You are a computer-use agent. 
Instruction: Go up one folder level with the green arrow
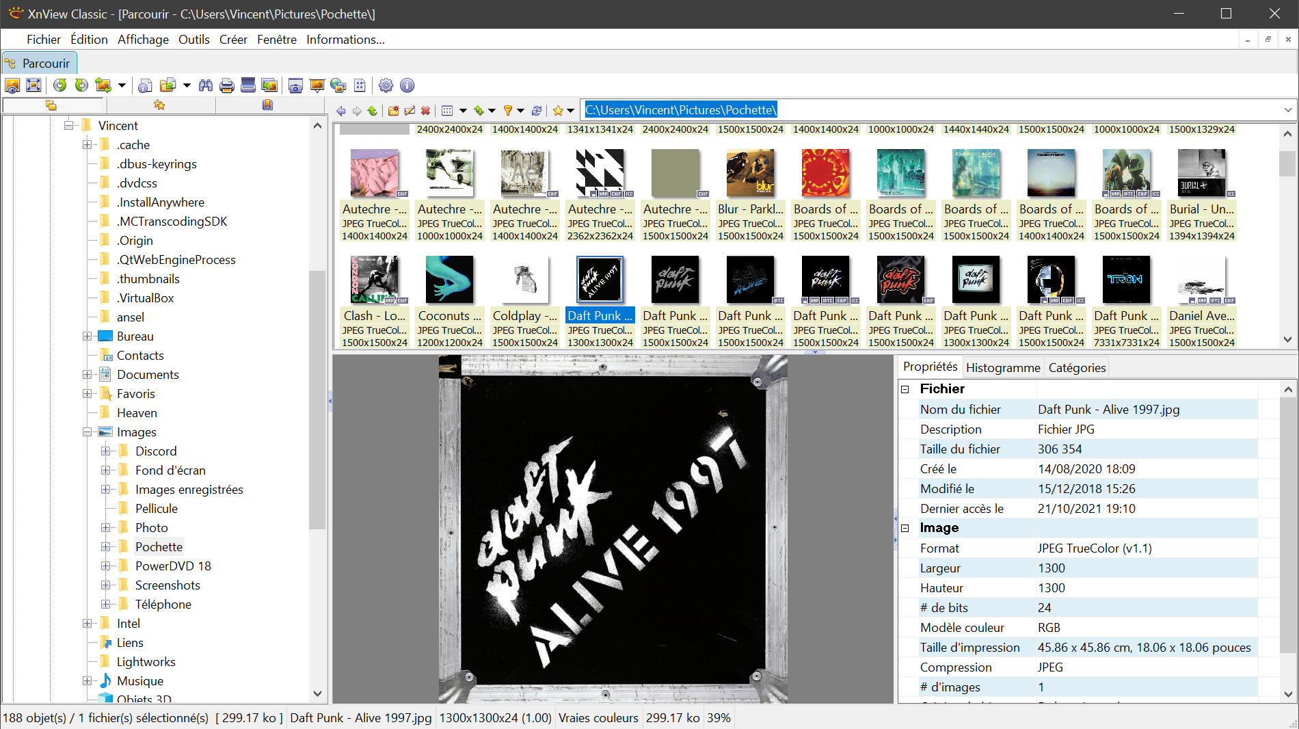click(x=372, y=111)
